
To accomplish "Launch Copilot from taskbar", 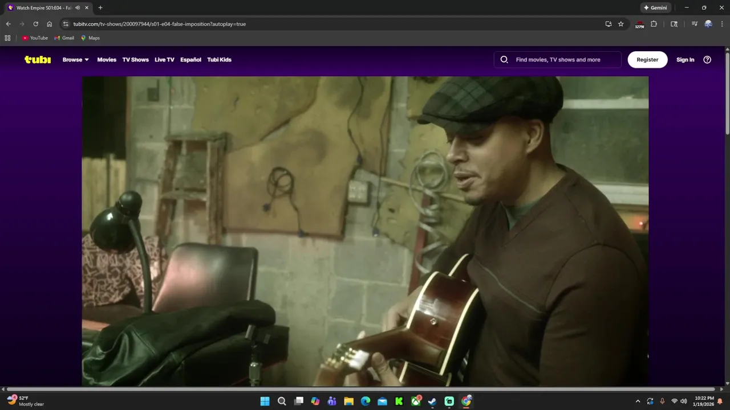I will [315, 401].
